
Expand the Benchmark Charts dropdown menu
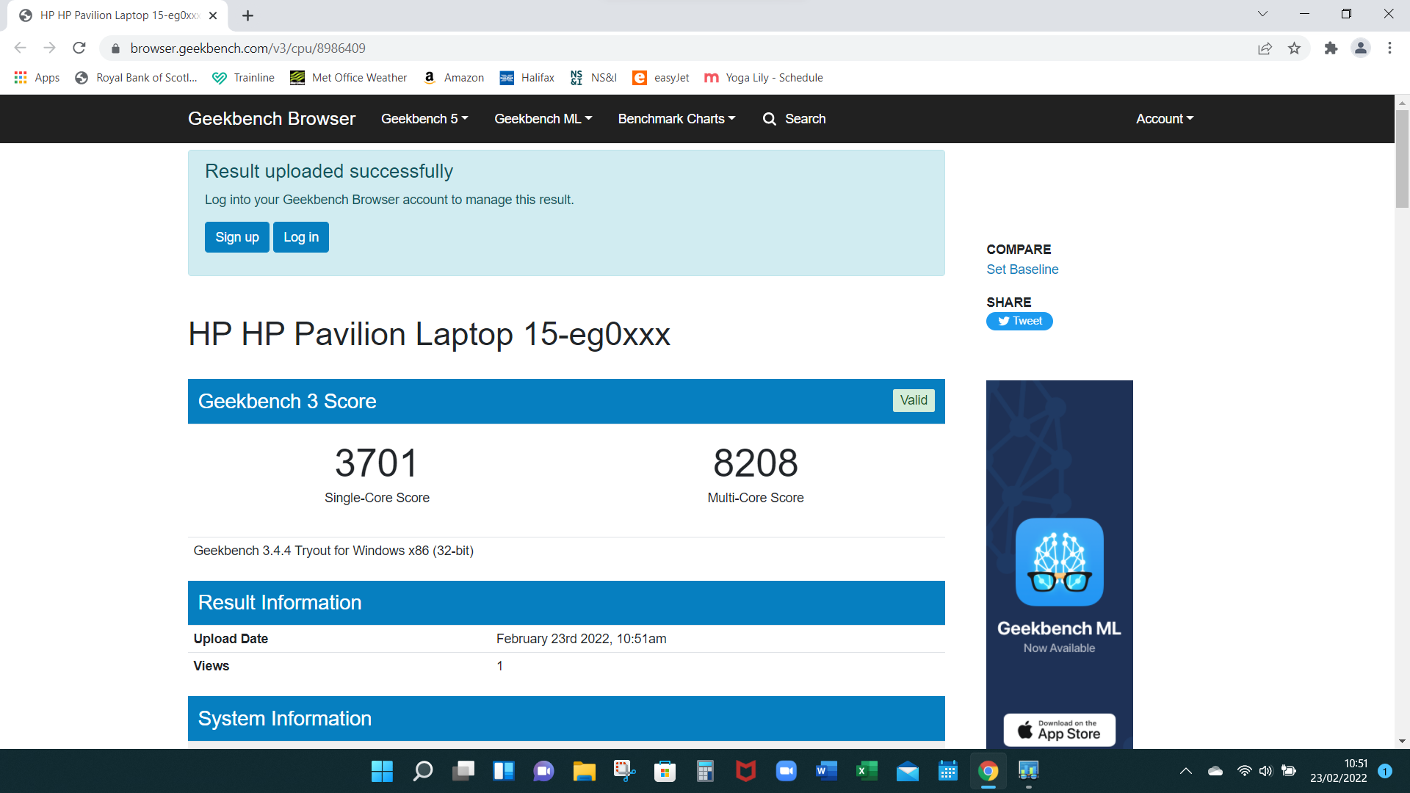676,119
